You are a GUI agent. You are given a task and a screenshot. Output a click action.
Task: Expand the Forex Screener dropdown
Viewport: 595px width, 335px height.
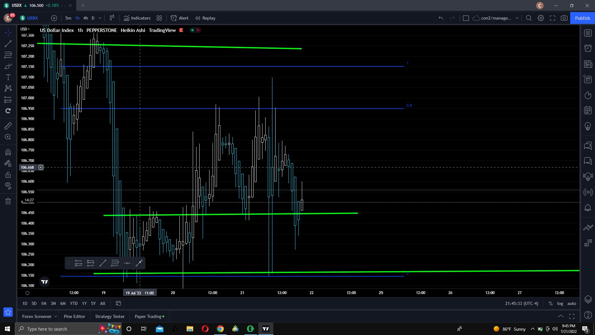point(56,316)
